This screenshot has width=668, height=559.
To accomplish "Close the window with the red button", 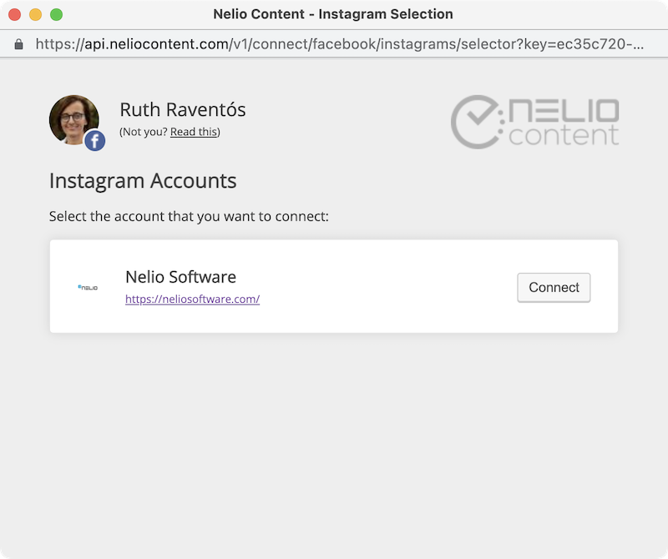I will (x=14, y=14).
